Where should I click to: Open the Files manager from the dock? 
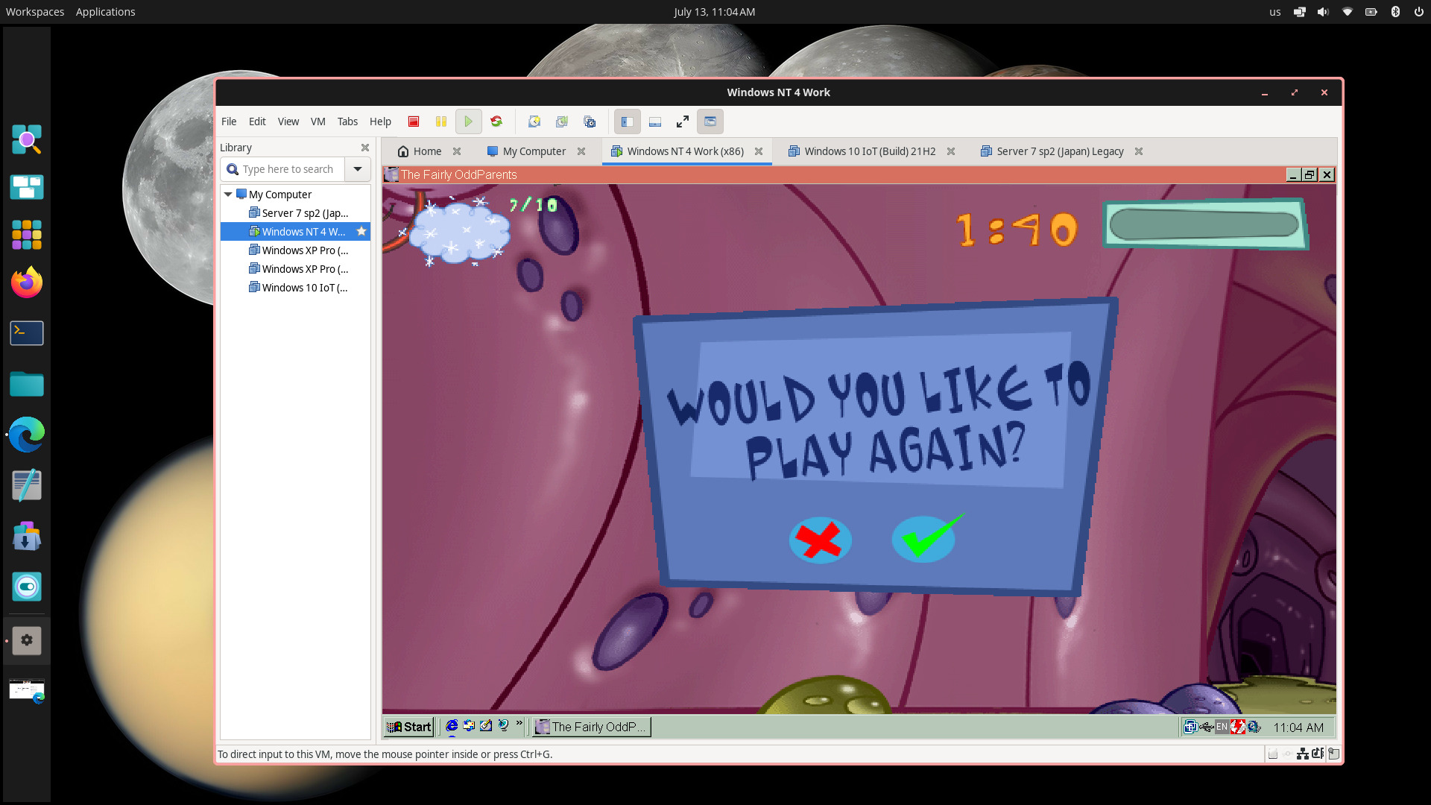[27, 384]
